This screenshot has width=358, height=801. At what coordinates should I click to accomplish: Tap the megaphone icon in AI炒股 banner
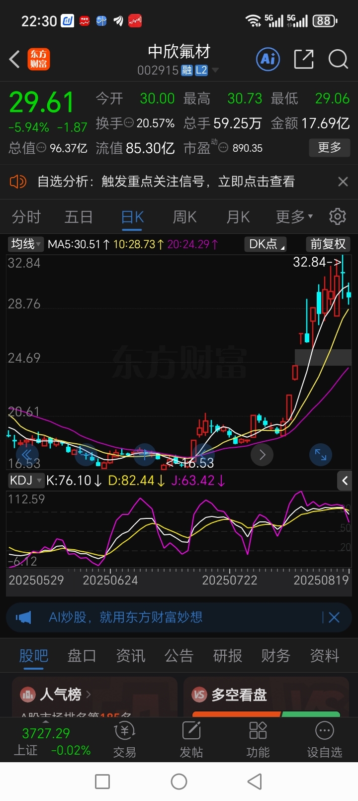(23, 617)
